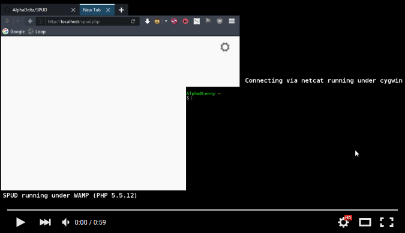405x233 pixels.
Task: Play the video
Action: (20, 222)
